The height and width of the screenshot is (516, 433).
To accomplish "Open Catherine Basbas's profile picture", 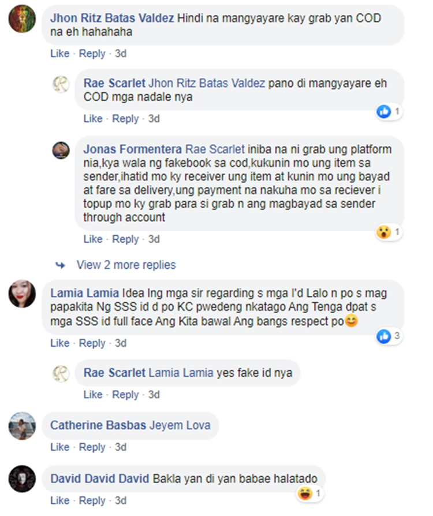I will [22, 426].
